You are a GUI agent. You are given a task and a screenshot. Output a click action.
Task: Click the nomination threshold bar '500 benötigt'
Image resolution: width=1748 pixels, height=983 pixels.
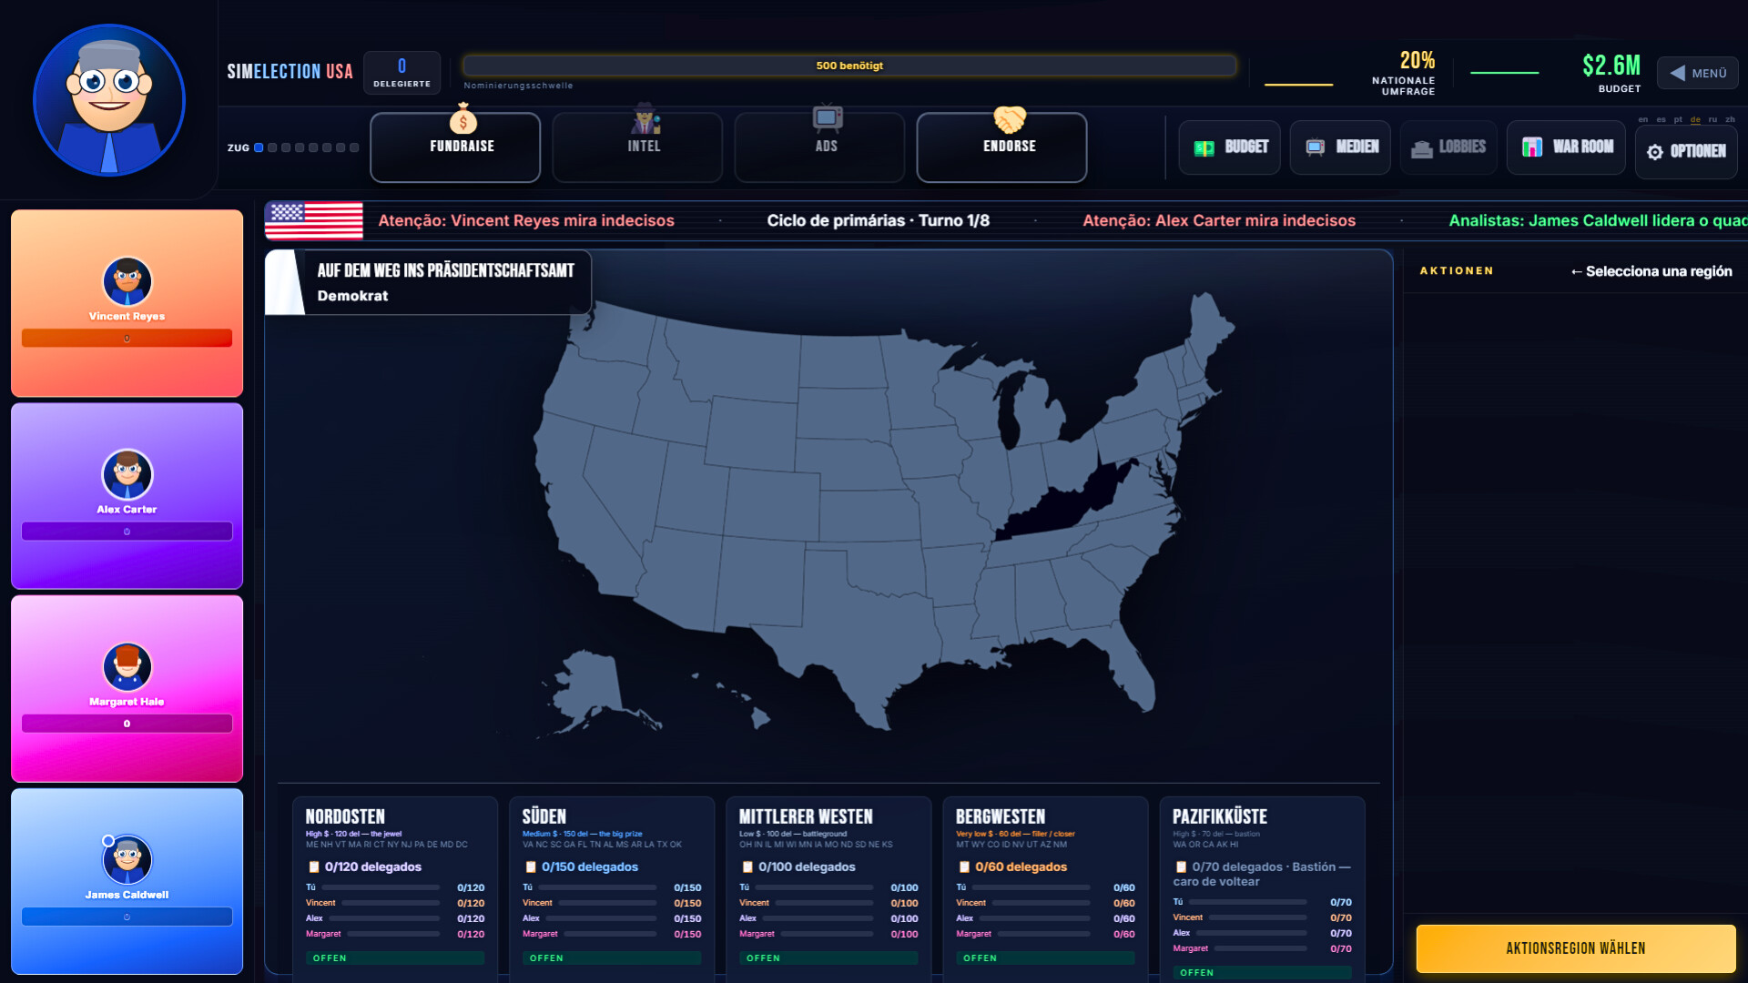[x=849, y=66]
